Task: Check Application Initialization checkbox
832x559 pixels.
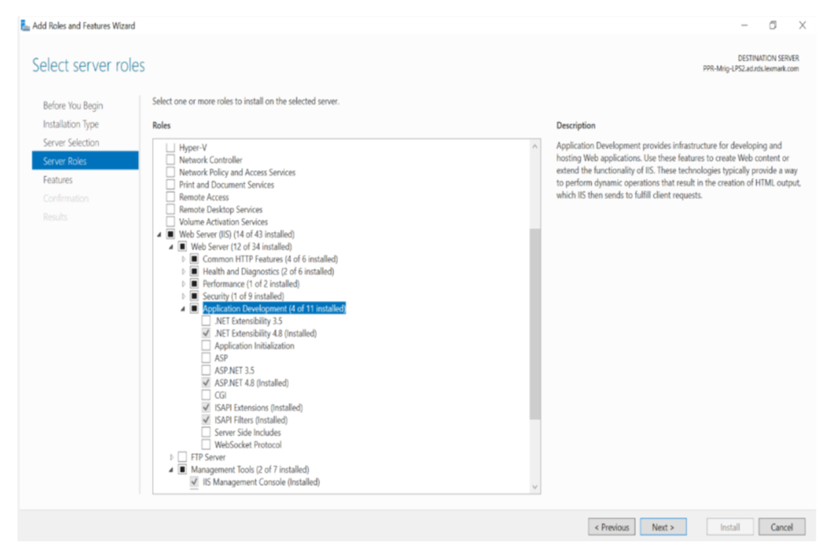Action: 206,345
